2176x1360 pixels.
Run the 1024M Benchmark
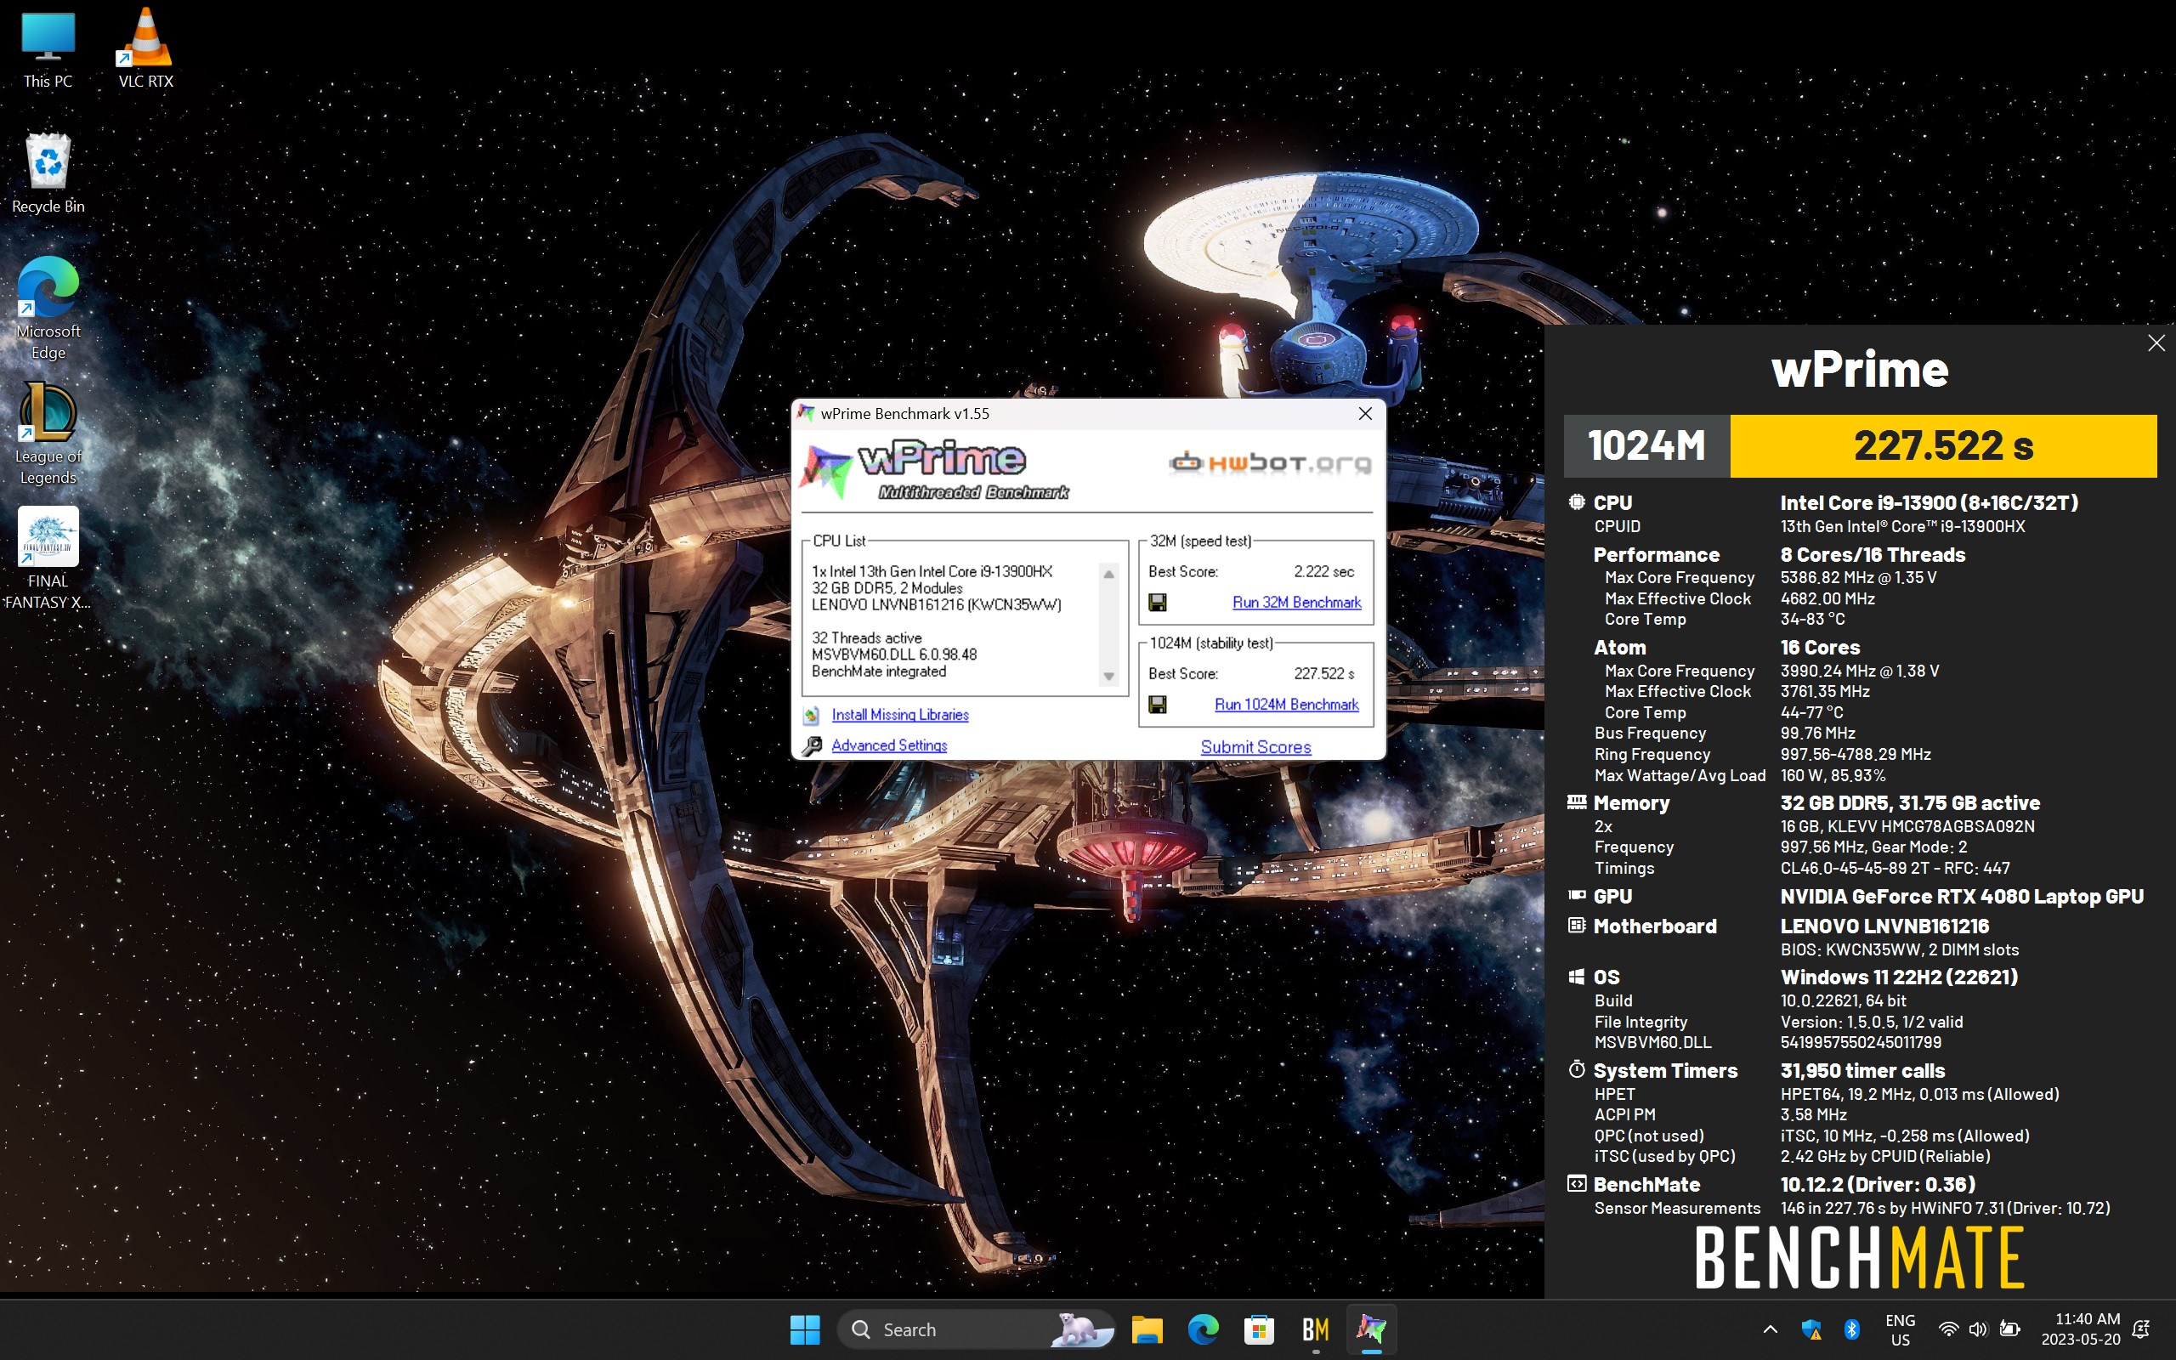(x=1286, y=705)
